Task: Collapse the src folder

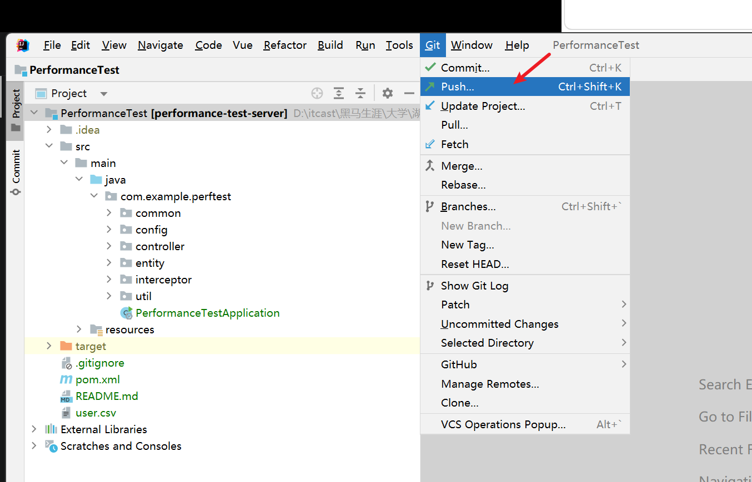Action: 49,146
